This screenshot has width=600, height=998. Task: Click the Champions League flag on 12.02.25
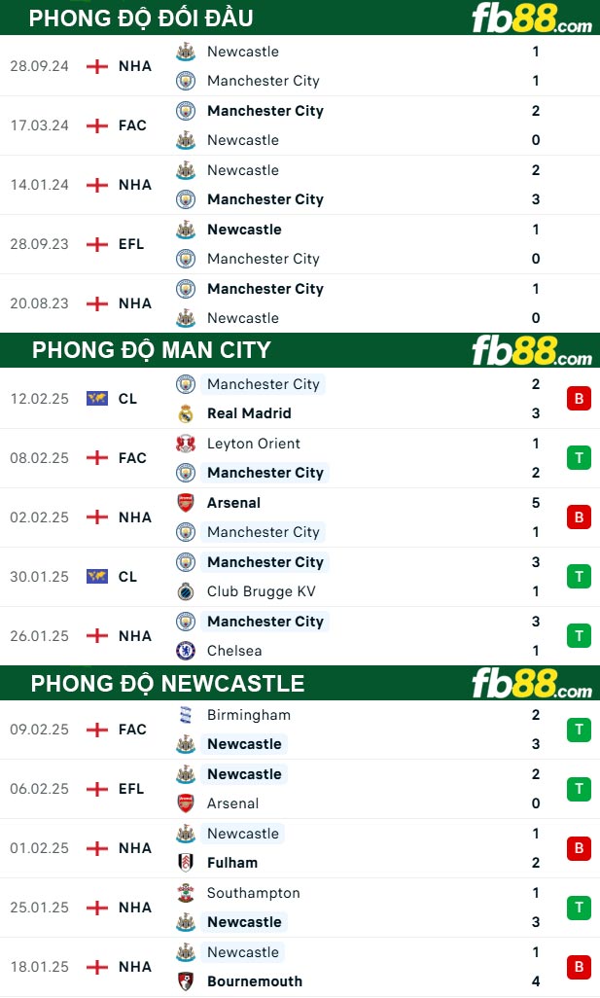(x=96, y=399)
